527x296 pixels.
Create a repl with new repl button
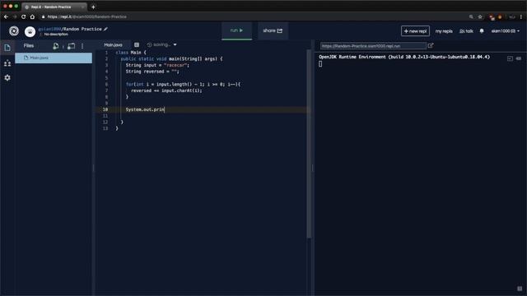(x=415, y=31)
